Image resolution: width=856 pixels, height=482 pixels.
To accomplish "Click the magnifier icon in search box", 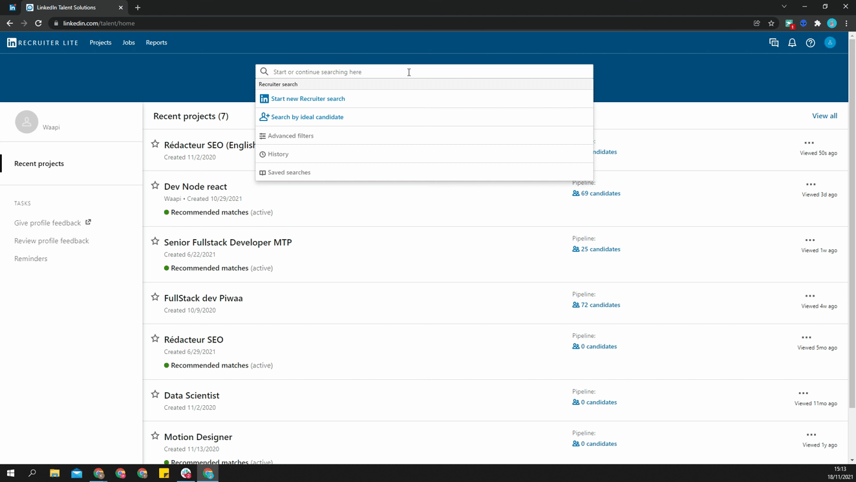I will click(x=264, y=72).
